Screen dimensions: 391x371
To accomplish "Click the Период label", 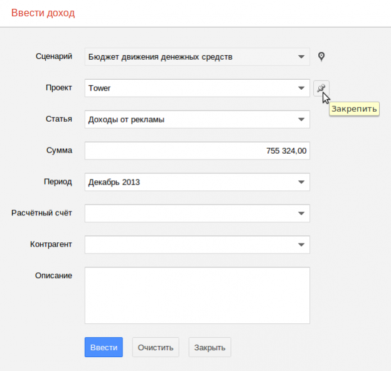I will [58, 181].
